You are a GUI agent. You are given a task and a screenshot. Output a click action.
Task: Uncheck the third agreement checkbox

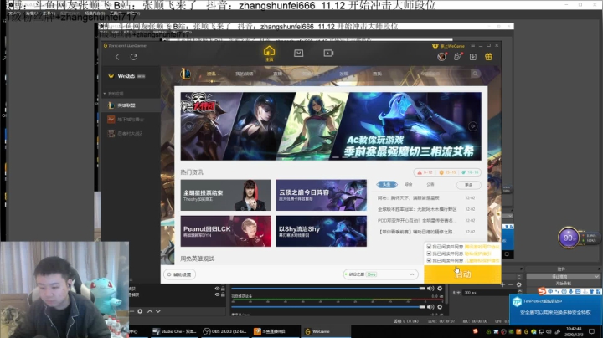429,260
